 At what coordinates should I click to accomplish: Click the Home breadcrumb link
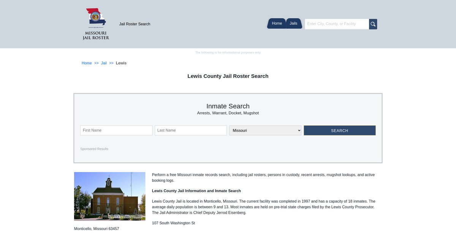coord(87,63)
